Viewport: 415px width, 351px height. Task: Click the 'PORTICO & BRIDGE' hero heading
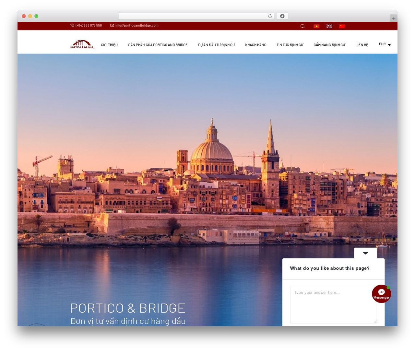pos(128,308)
